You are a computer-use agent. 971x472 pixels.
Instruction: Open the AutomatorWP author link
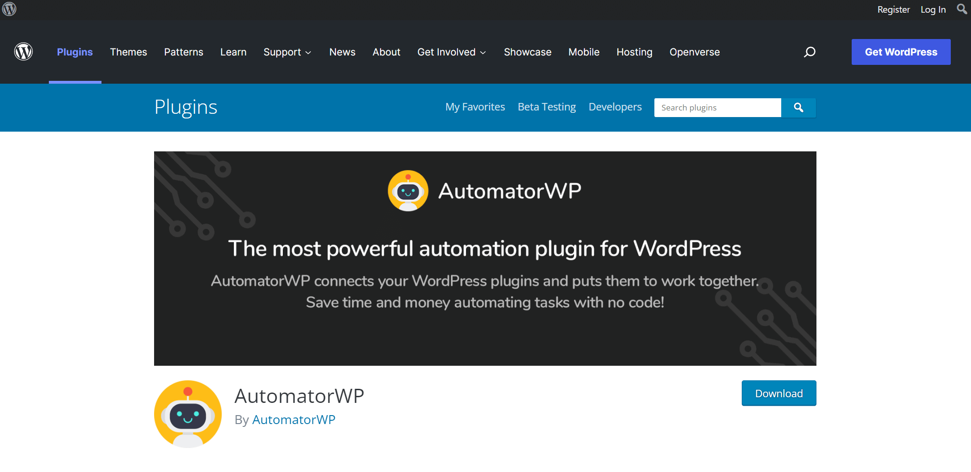click(x=294, y=419)
